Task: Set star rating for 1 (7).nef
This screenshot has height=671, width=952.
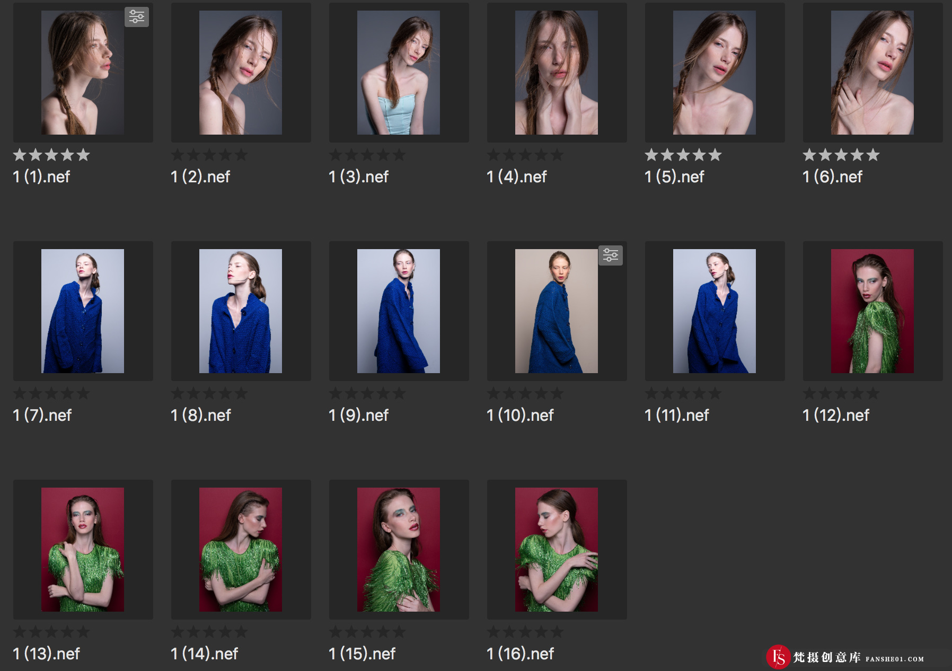Action: [x=51, y=393]
